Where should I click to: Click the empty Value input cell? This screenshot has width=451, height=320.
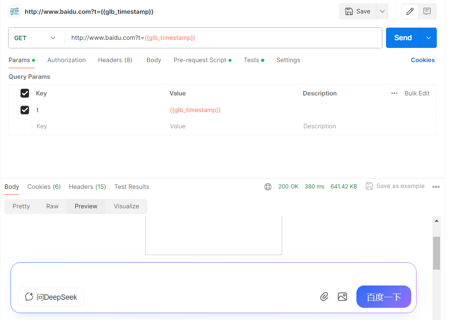click(231, 126)
